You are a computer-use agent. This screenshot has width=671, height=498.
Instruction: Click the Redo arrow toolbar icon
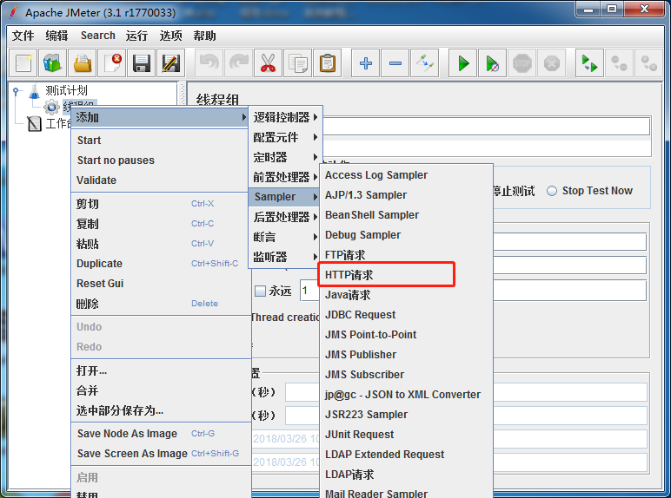pos(239,63)
